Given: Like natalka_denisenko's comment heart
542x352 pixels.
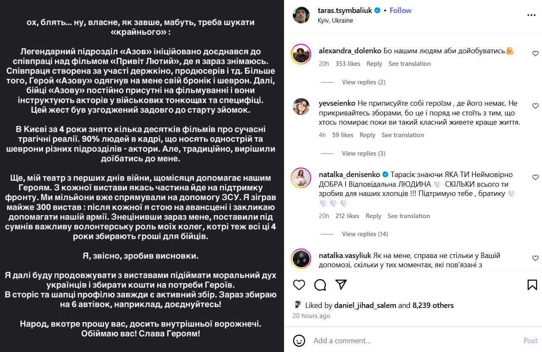Looking at the screenshot, I should [x=535, y=177].
